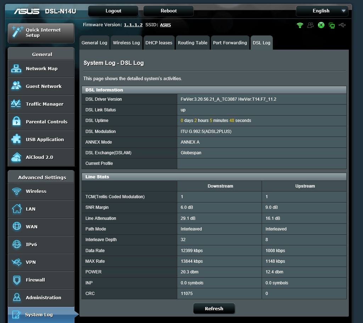This screenshot has width=363, height=323.
Task: Click the ASUS SSID link
Action: pos(165,25)
